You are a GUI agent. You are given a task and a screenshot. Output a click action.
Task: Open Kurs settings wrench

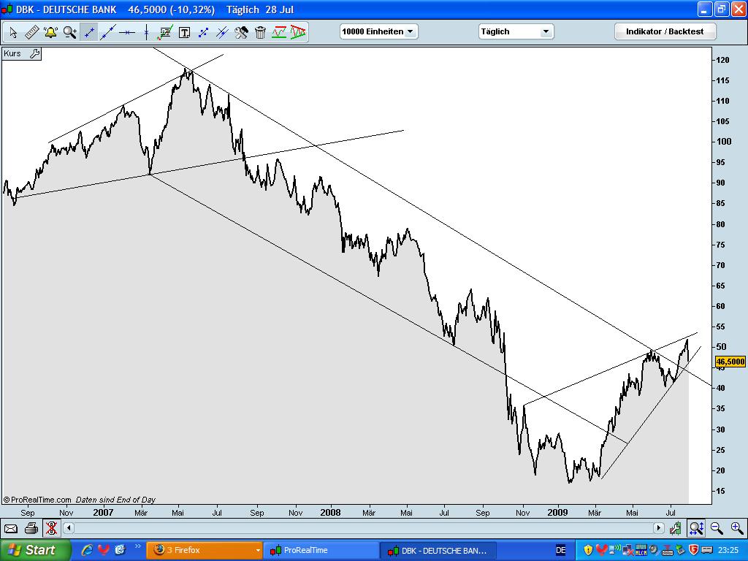[34, 53]
